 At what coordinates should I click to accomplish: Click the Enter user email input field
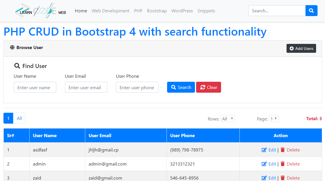(86, 87)
